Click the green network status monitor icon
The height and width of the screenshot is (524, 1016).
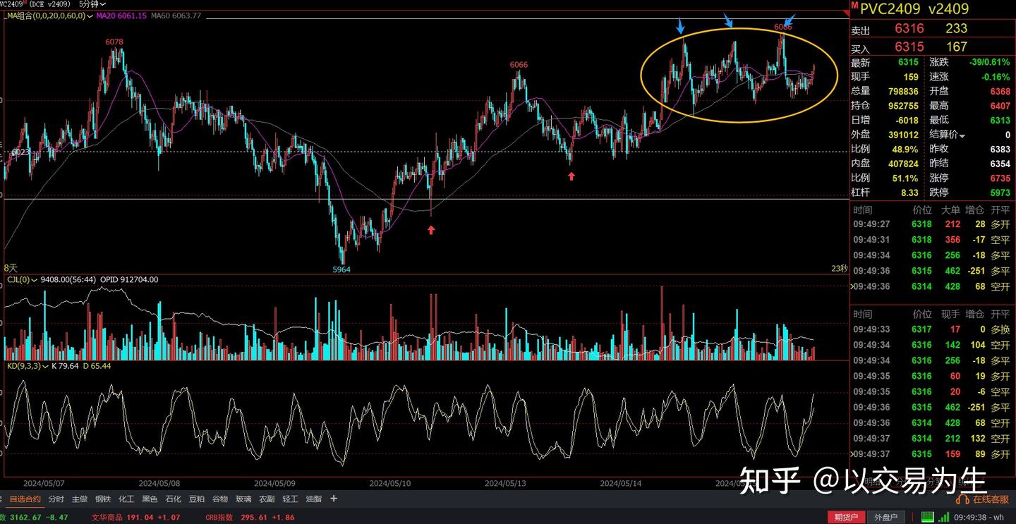pyautogui.click(x=928, y=517)
